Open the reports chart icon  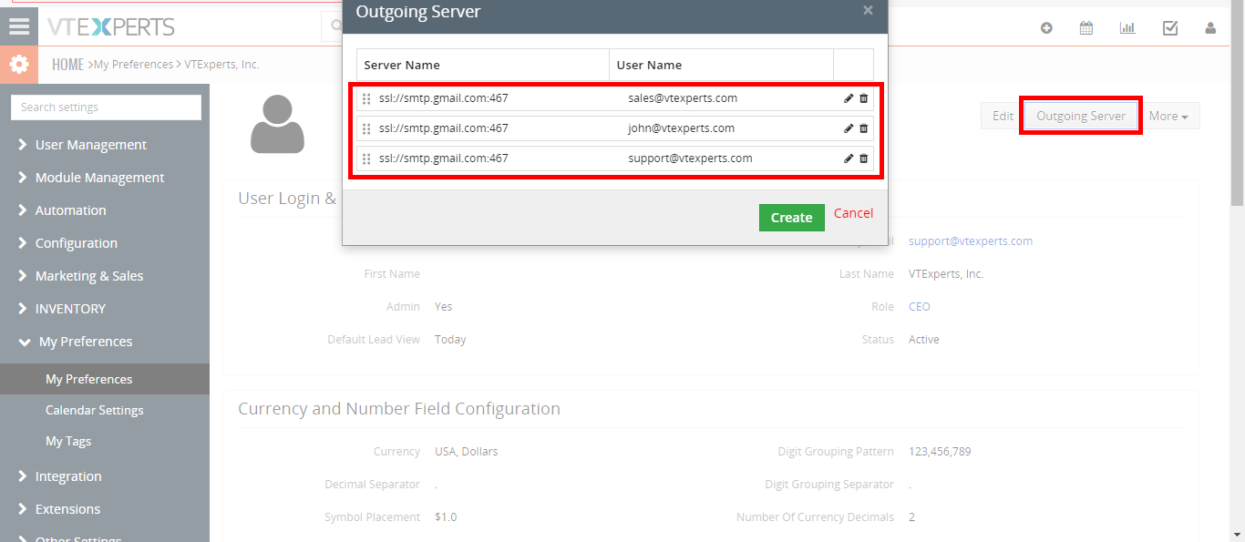click(1127, 28)
